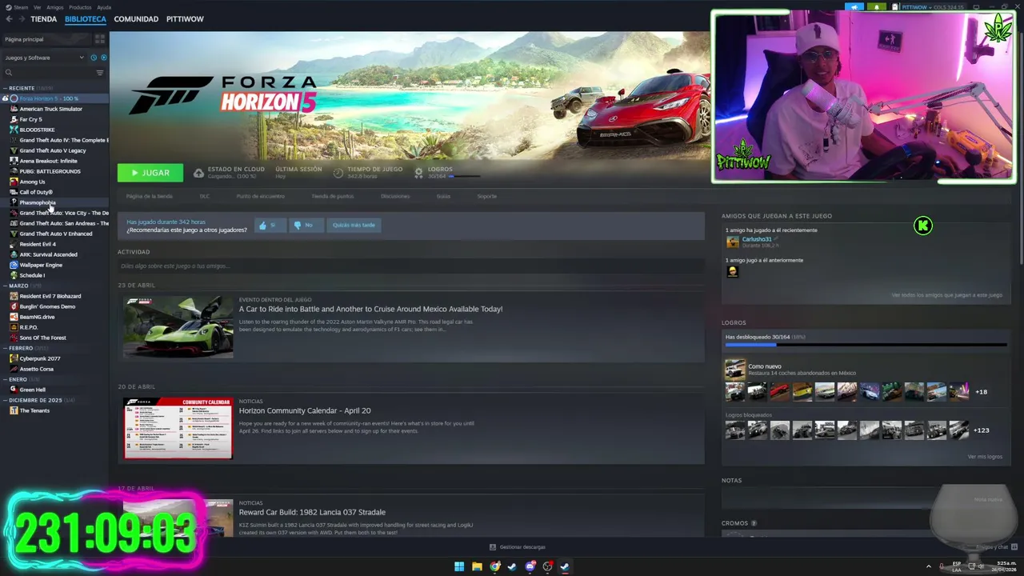Open Ver todos los amigos que juegan link
Viewport: 1024px width, 576px height.
[x=946, y=295]
